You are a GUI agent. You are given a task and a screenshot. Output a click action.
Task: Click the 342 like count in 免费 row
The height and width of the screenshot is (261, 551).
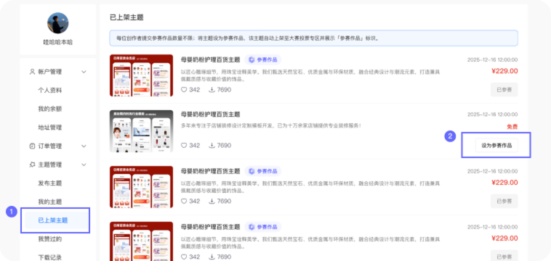click(x=194, y=146)
